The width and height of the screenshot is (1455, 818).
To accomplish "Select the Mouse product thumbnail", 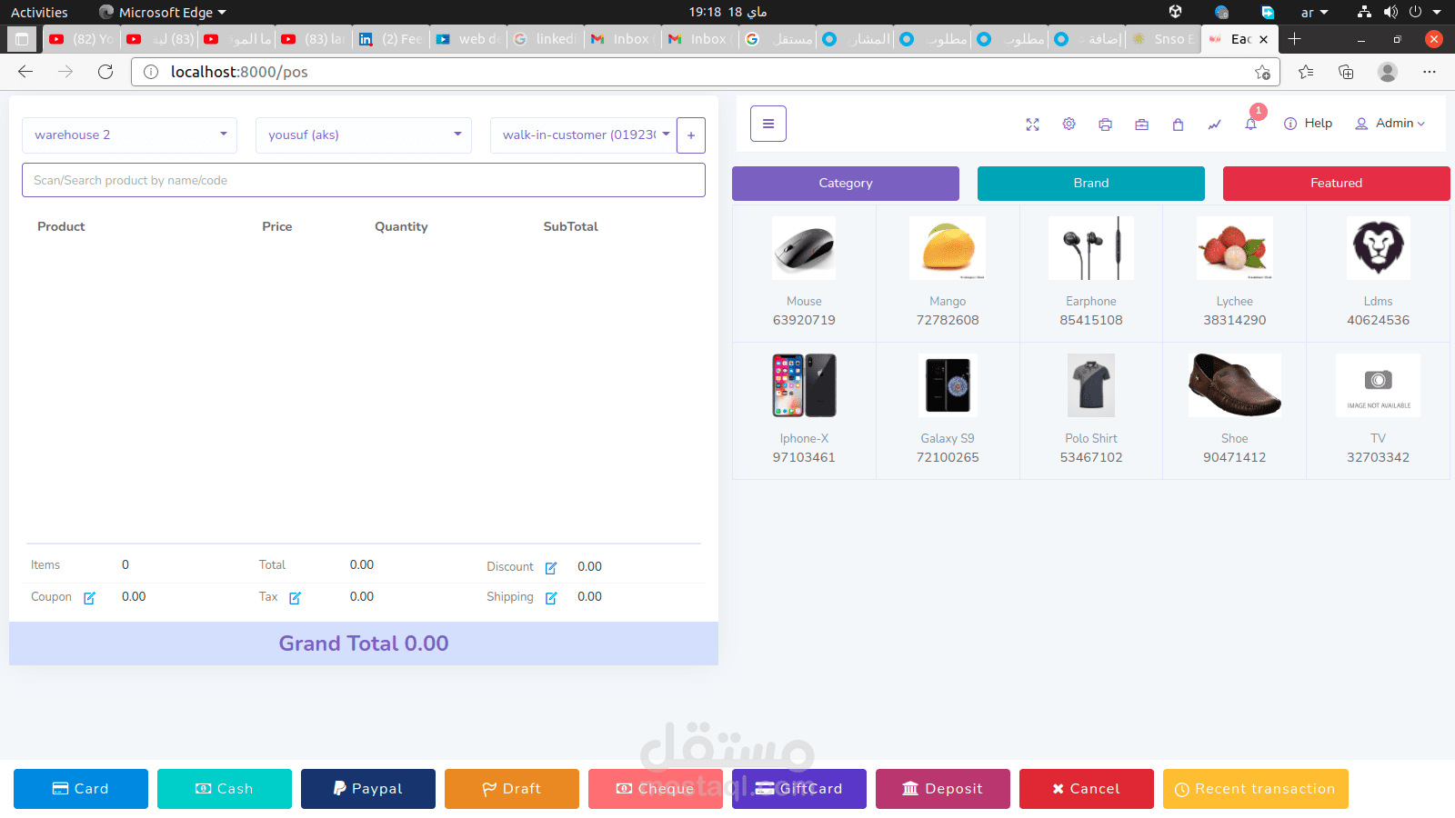I will coord(804,248).
